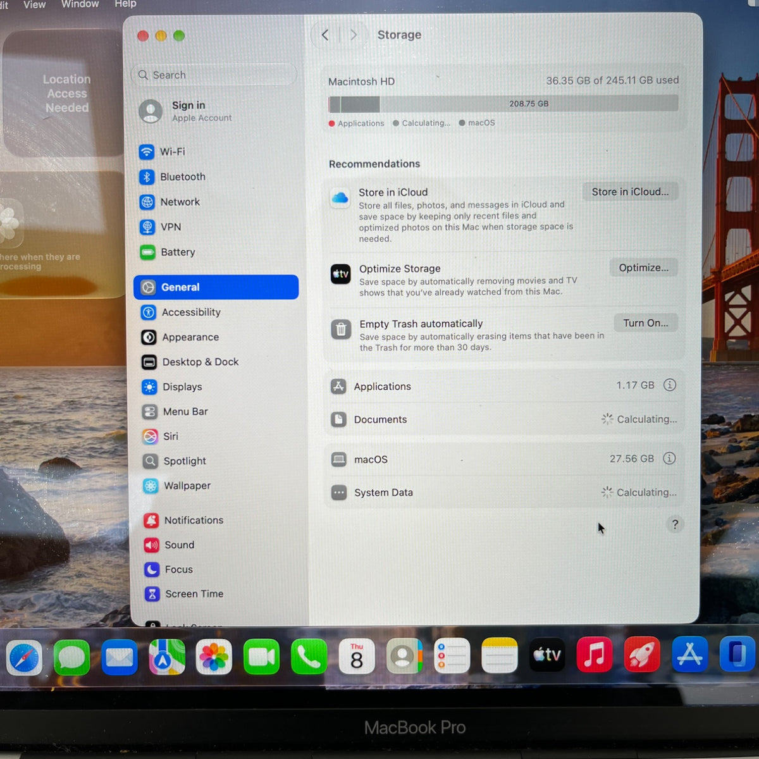Screen dimensions: 759x759
Task: Click the Search field in the sidebar
Action: [214, 75]
